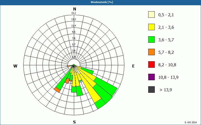Click the '2,1 - 3,6' legend label
The width and height of the screenshot is (201, 125).
(166, 27)
